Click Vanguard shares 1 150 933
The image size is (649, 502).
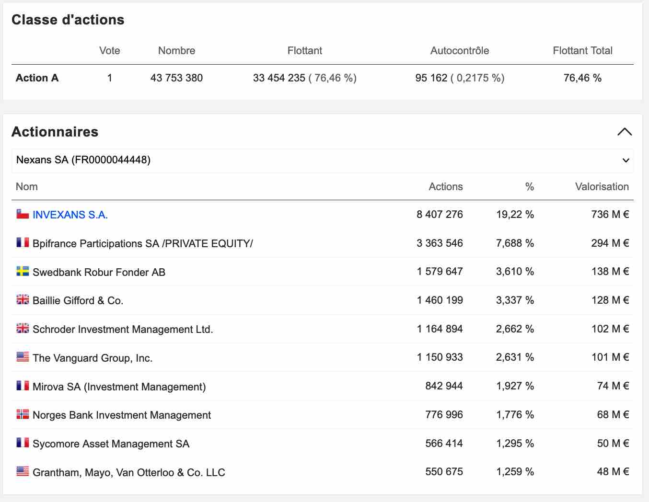pos(440,357)
